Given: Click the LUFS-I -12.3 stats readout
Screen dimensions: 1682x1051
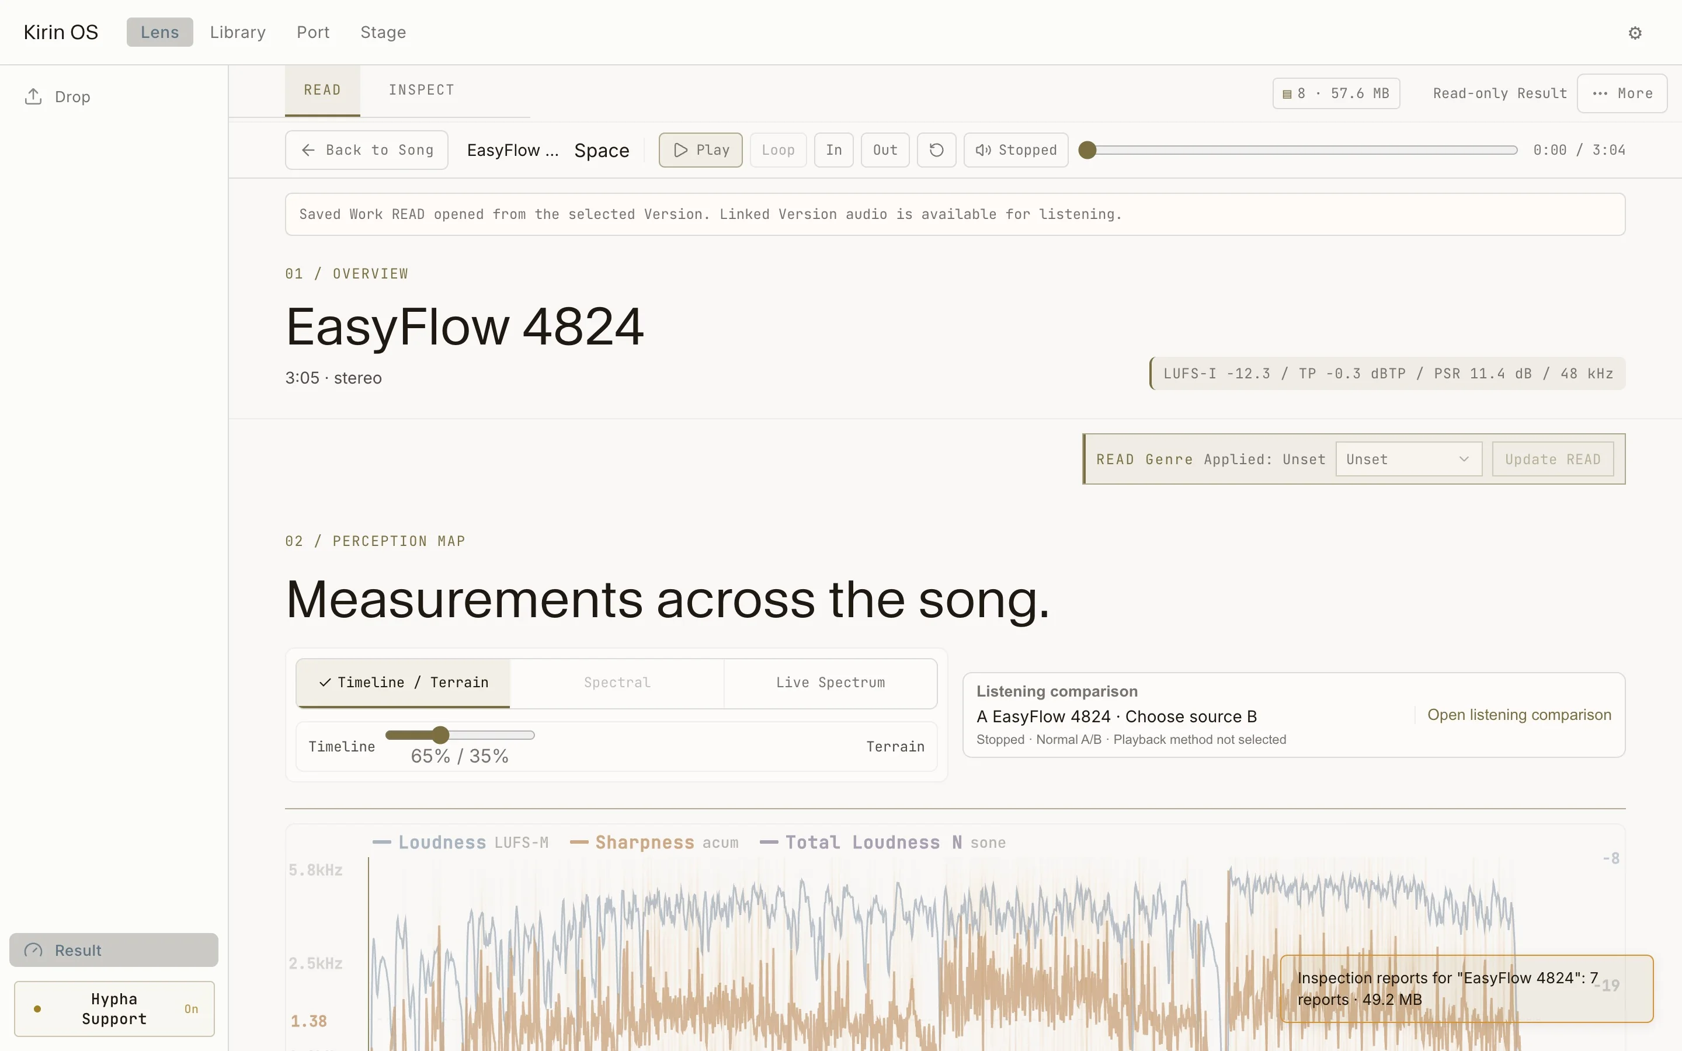Looking at the screenshot, I should click(x=1388, y=374).
